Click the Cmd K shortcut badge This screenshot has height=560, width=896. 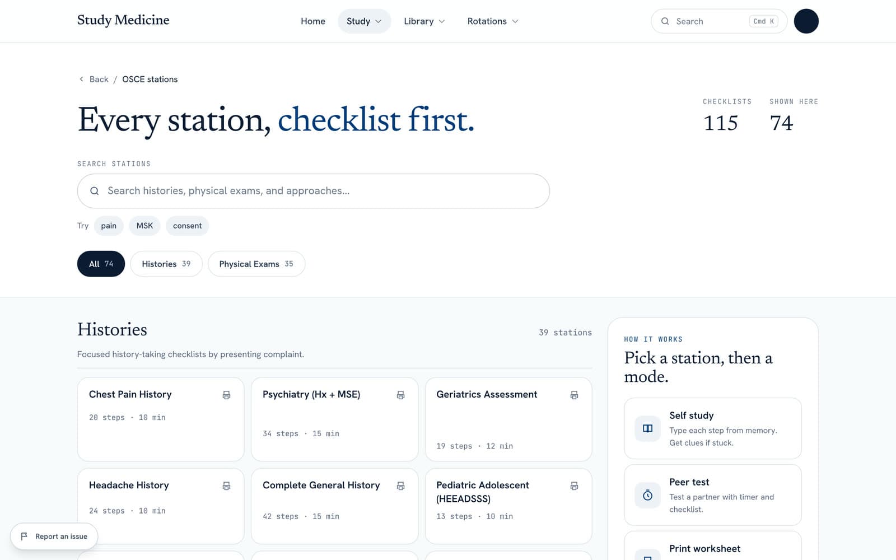tap(764, 21)
